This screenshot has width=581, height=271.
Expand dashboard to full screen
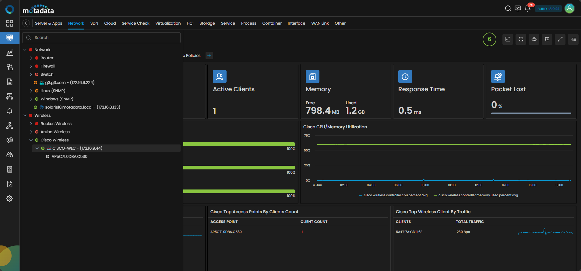(x=560, y=39)
